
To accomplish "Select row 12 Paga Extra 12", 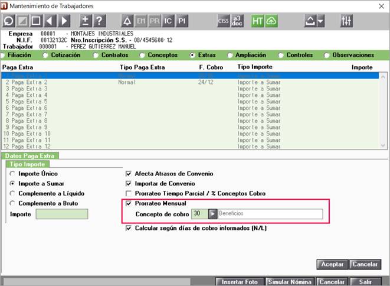I will (190, 147).
